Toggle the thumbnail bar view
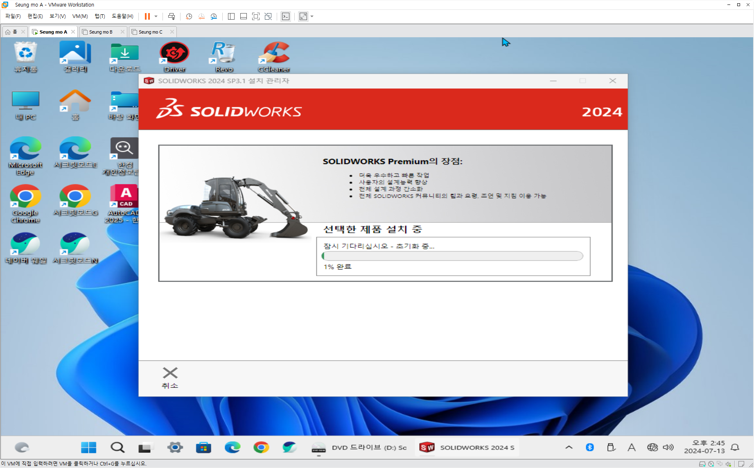 pyautogui.click(x=244, y=16)
